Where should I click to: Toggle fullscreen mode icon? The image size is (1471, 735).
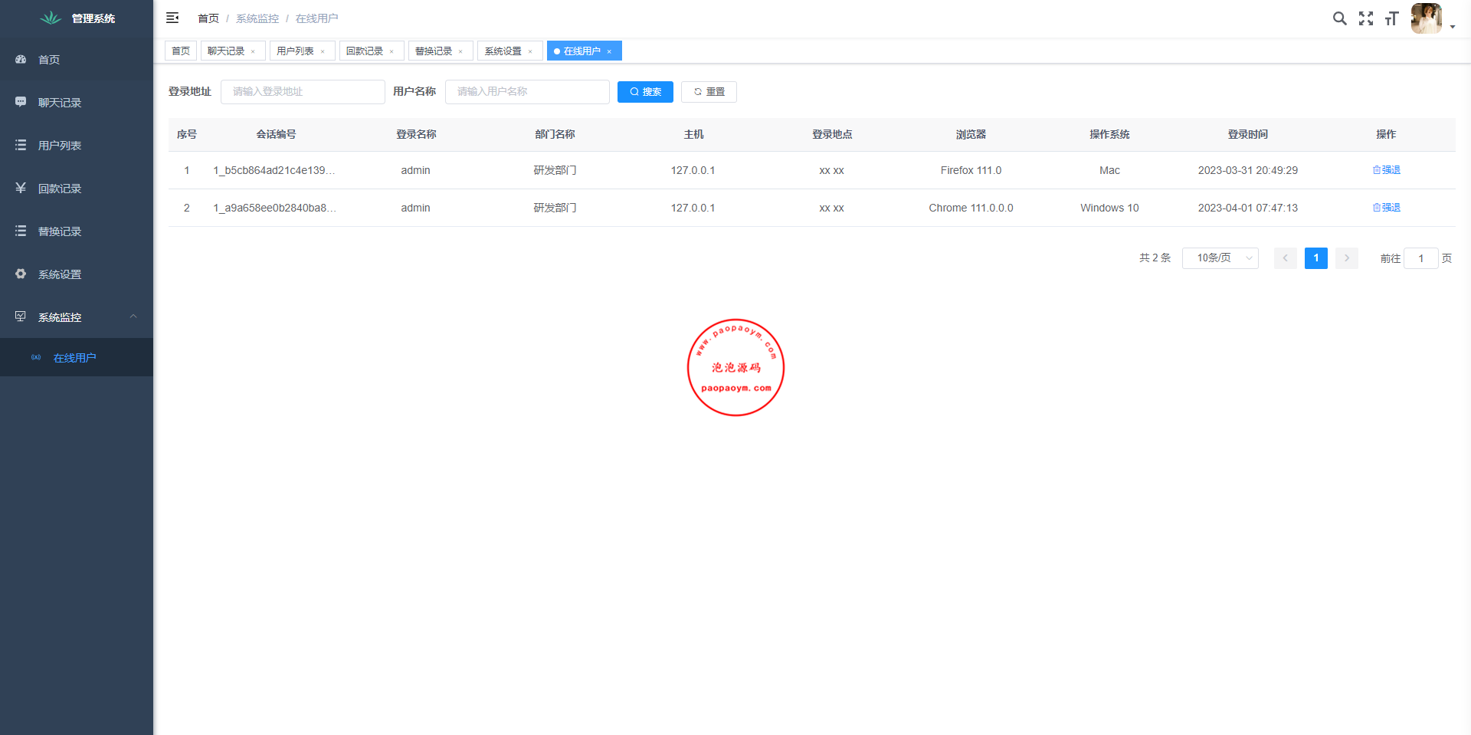tap(1365, 18)
